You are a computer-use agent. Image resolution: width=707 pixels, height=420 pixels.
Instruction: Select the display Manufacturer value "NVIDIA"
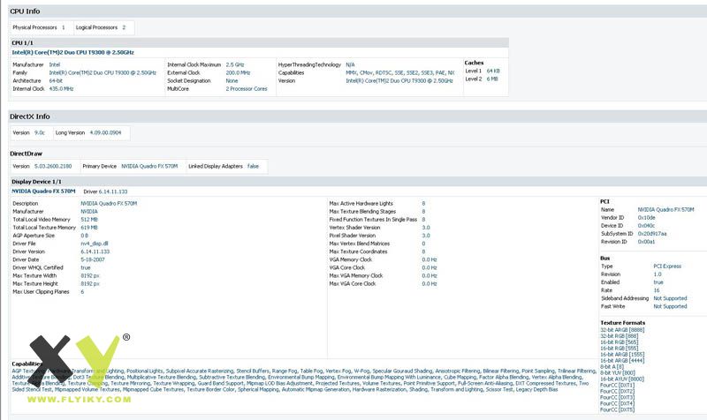click(89, 212)
